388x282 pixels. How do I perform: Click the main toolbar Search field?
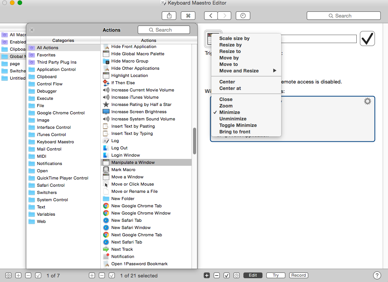(343, 16)
